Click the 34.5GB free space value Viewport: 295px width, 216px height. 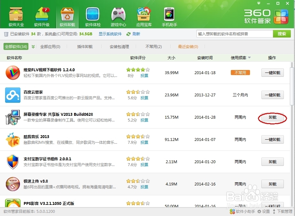click(86, 34)
